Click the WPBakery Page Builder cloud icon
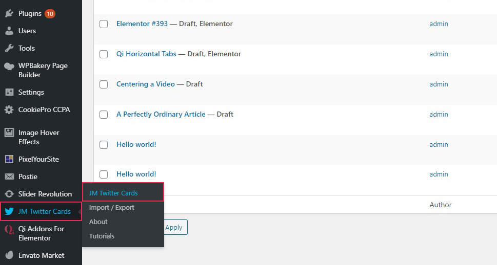Viewport: 497px width, 265px height. 9,66
